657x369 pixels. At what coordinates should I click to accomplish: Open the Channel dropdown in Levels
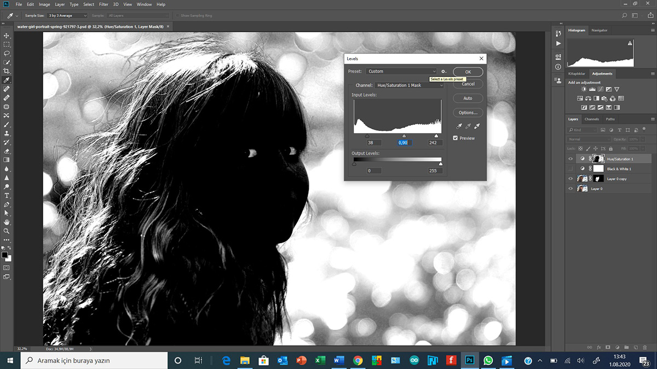[x=410, y=85]
